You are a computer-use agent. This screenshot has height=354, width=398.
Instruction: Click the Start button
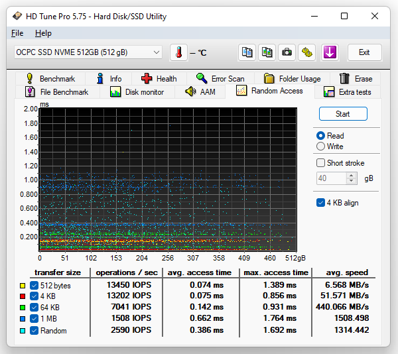(x=343, y=114)
